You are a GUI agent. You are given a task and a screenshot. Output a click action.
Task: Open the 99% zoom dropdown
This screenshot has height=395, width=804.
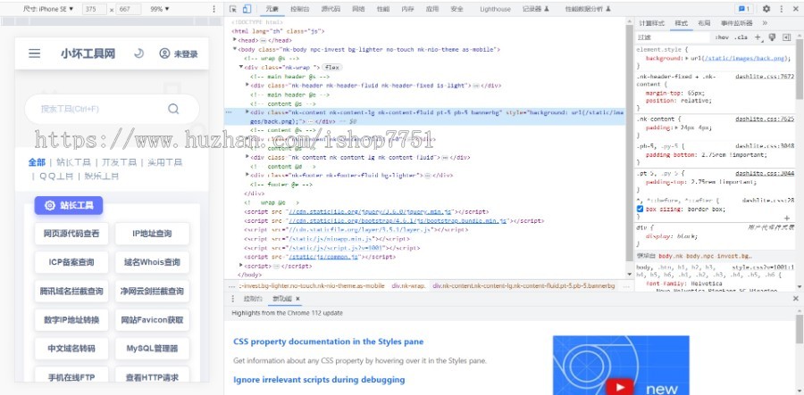[160, 9]
